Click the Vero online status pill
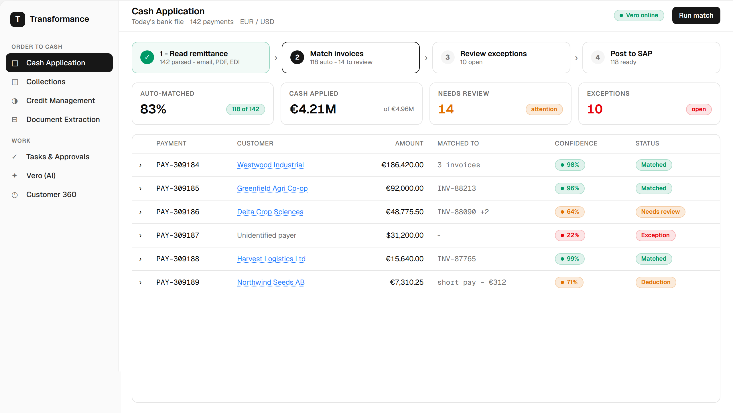 click(x=639, y=15)
